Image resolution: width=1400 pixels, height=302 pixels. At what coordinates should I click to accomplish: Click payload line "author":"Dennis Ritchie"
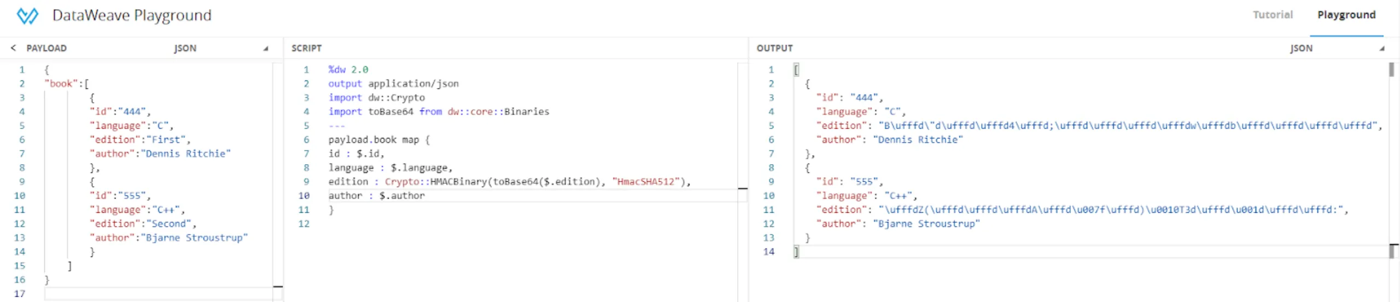point(160,154)
